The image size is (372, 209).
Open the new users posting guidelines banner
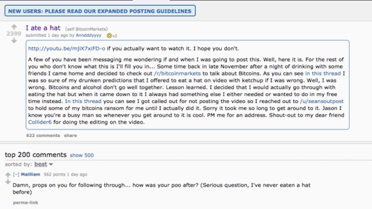click(x=100, y=11)
